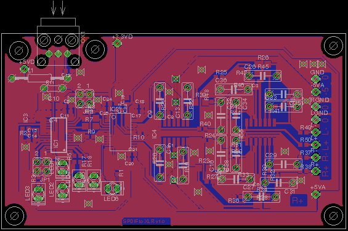Select the C11 designator
Viewport: 348px width, 231px height.
pyautogui.click(x=65, y=116)
